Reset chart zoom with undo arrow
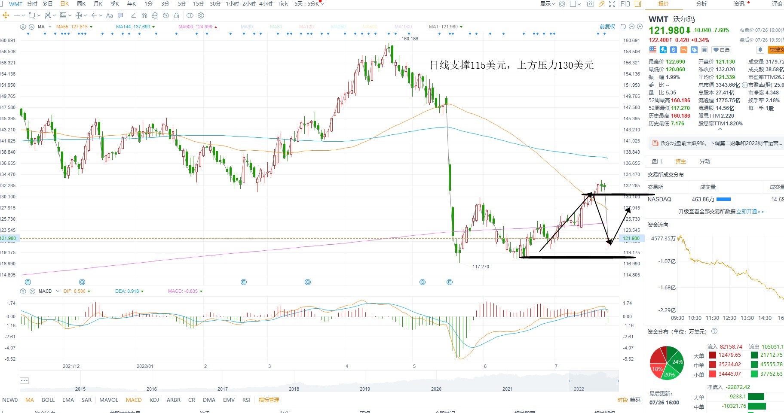This screenshot has height=413, width=784. pos(623,27)
